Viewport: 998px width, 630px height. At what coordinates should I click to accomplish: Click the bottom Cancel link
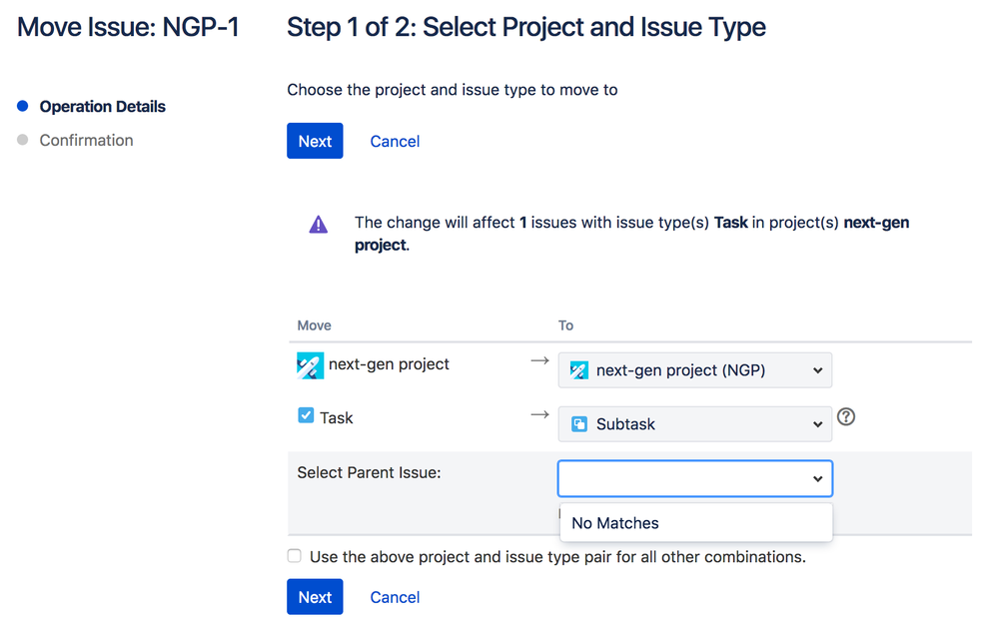[395, 597]
